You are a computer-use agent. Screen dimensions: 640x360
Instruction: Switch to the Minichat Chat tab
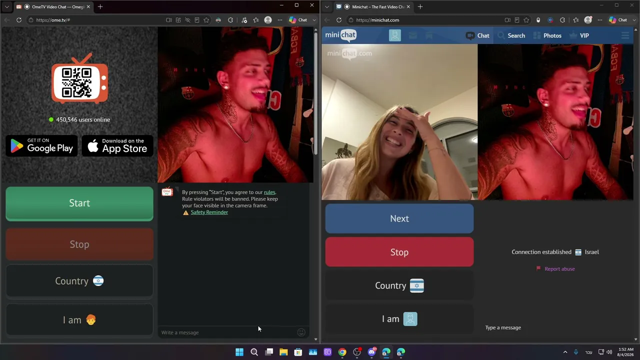coord(477,35)
